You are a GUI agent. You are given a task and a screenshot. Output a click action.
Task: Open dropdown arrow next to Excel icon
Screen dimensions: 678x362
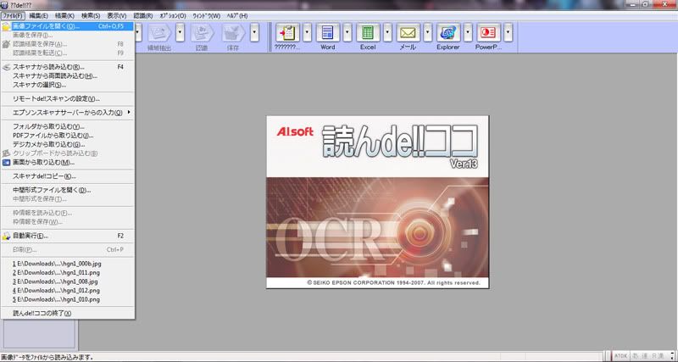(387, 33)
